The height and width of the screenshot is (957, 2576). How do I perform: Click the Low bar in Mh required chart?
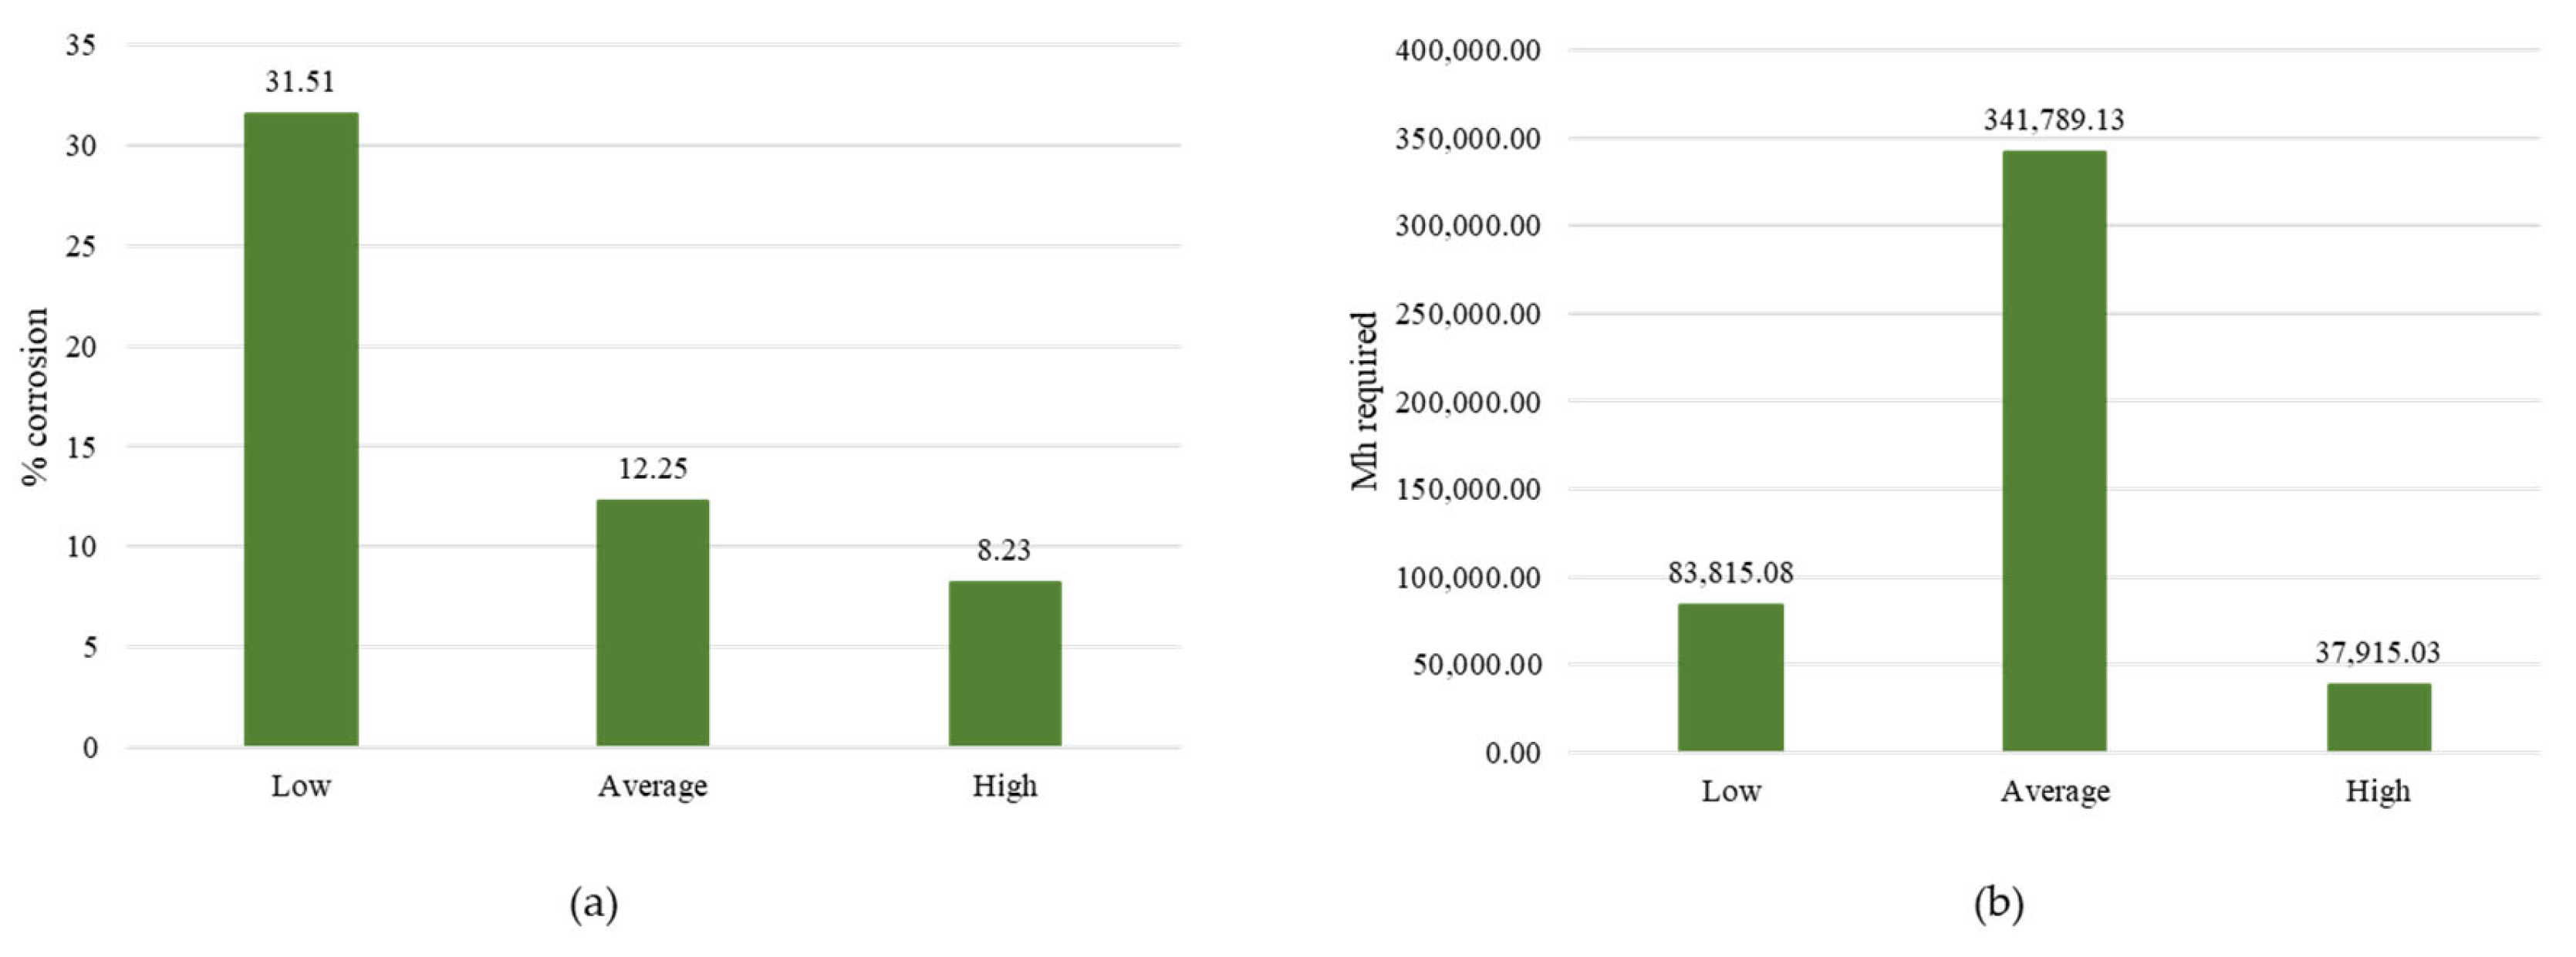point(1730,677)
